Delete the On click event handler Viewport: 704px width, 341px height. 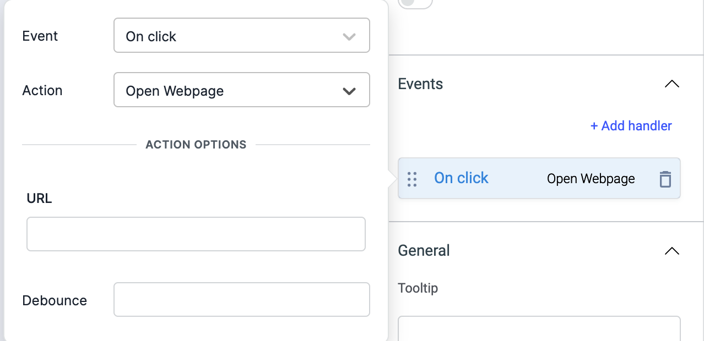coord(665,179)
